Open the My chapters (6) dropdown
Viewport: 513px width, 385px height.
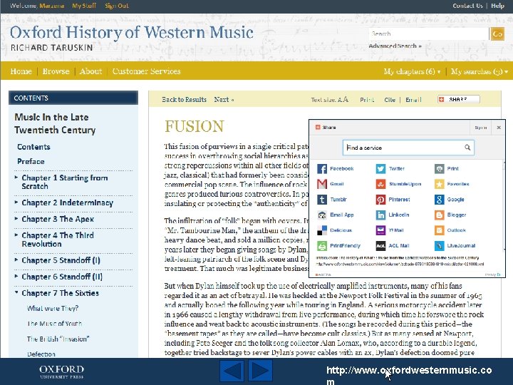[x=413, y=71]
